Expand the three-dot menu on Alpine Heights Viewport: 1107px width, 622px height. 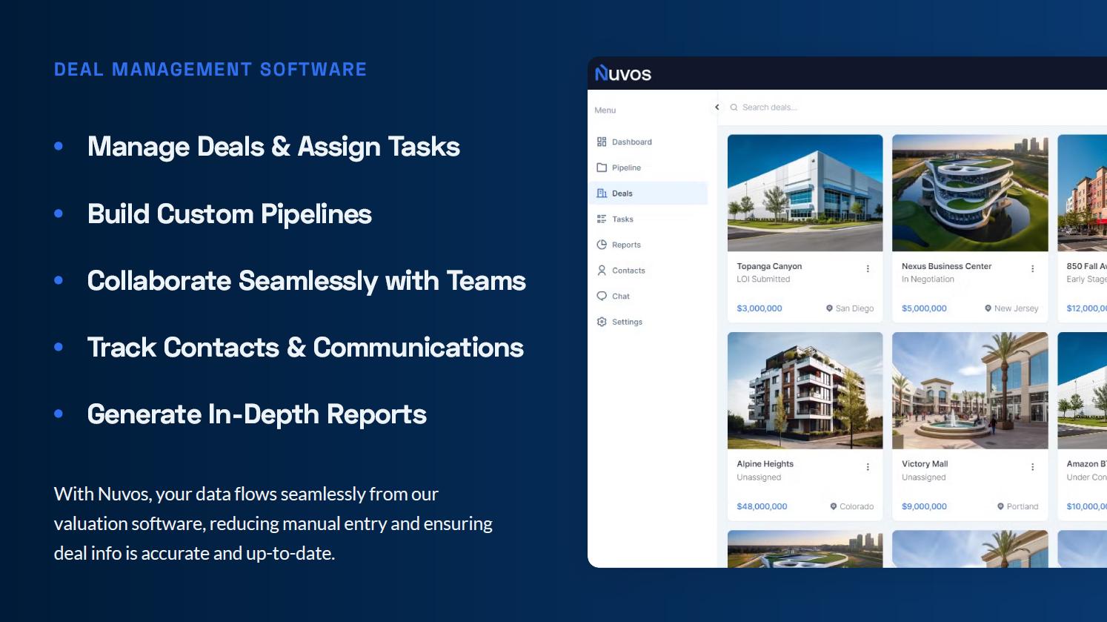[868, 467]
